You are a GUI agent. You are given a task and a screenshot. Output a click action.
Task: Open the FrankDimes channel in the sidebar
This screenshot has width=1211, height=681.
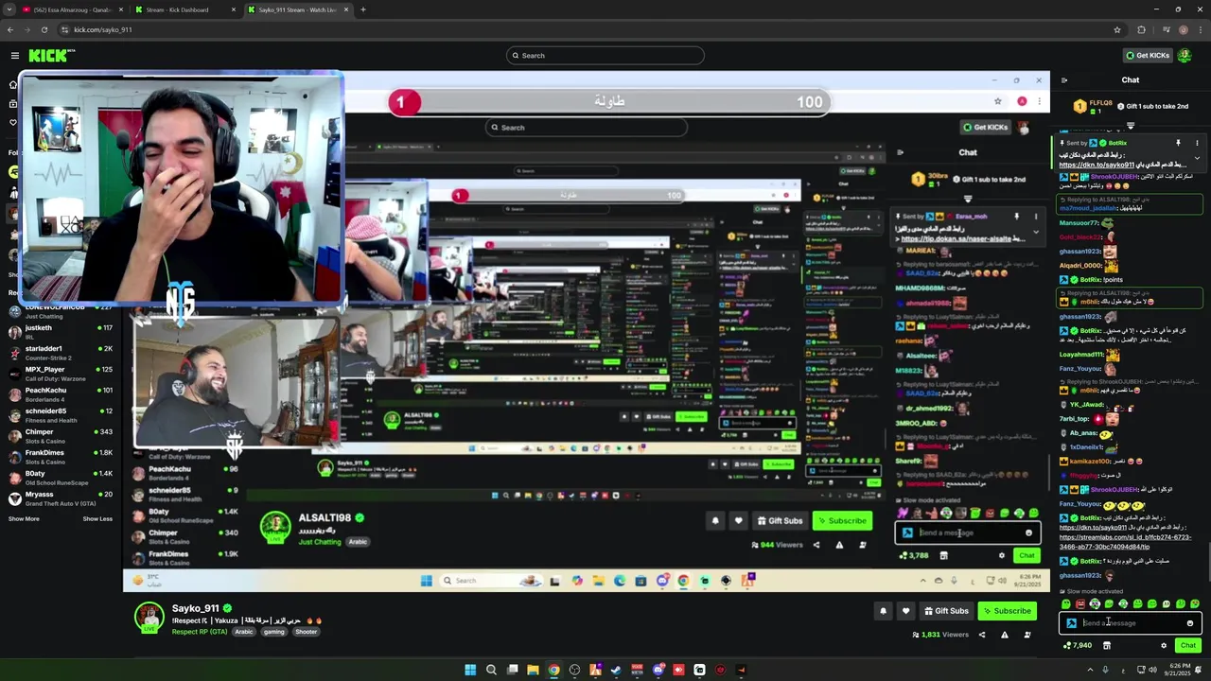pos(61,457)
